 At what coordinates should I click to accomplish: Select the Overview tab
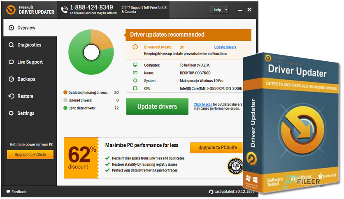coord(30,28)
